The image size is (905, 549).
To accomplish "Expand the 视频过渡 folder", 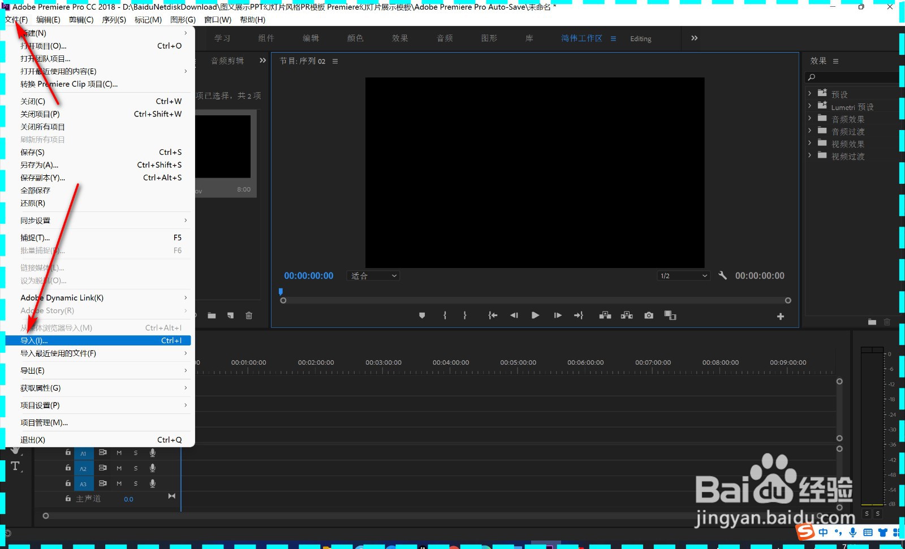I will click(x=810, y=155).
